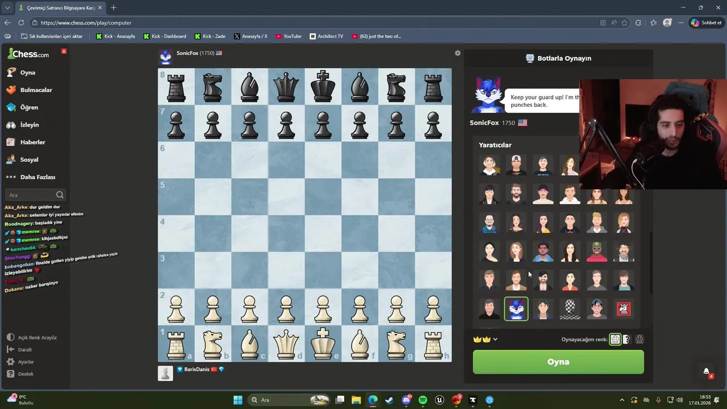
Task: Click BarisDanis player avatar below the board
Action: pos(165,373)
